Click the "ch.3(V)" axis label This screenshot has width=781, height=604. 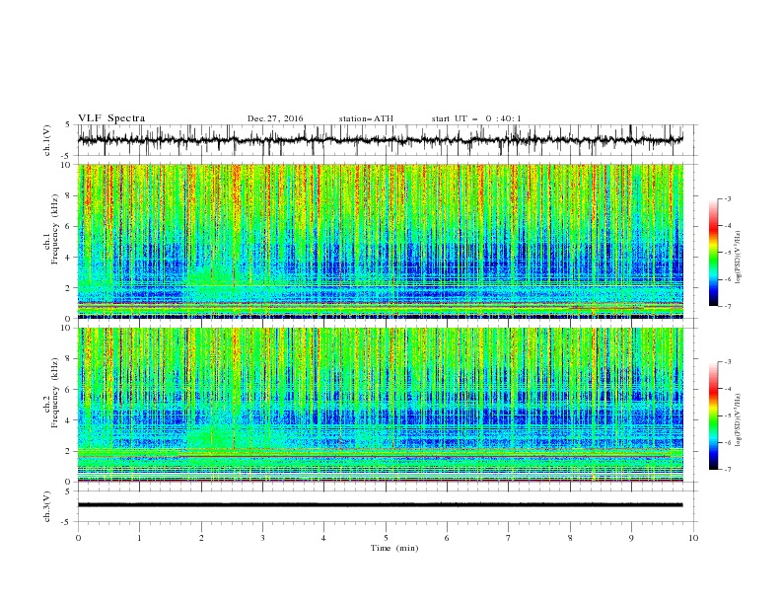(x=47, y=506)
